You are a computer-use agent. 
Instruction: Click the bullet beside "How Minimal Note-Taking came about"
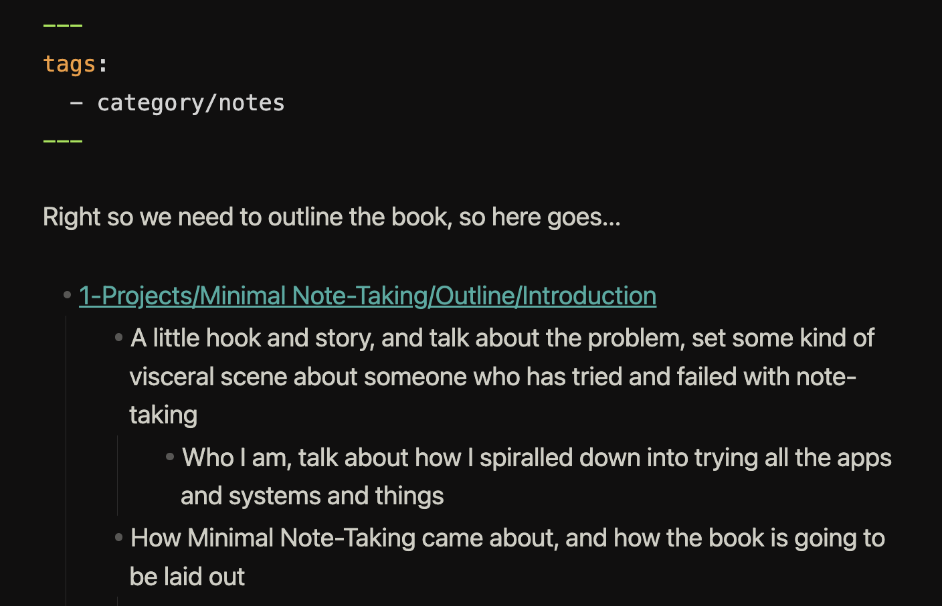click(119, 537)
